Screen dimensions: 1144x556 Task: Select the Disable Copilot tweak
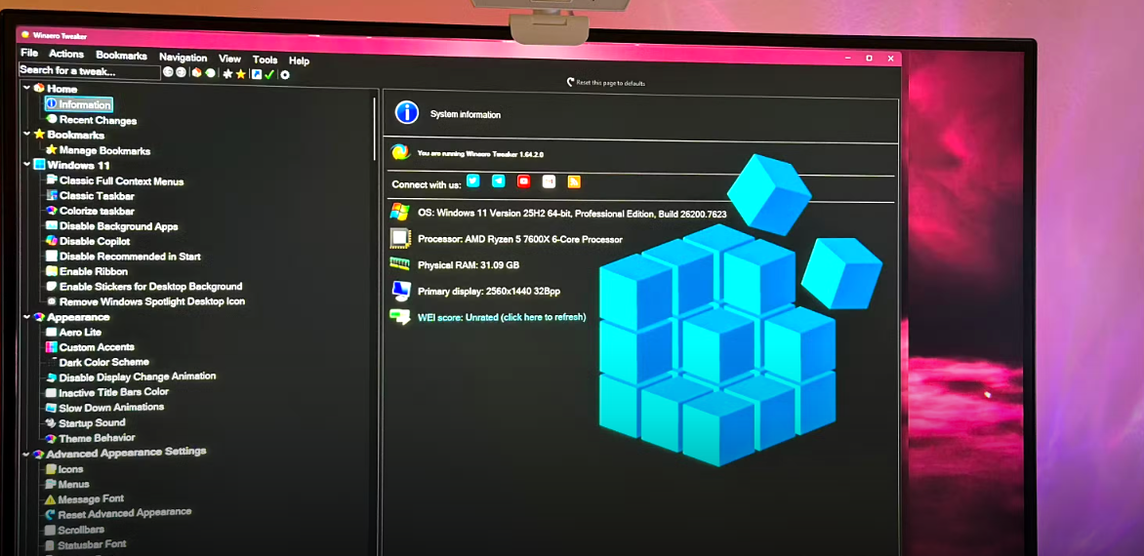94,241
